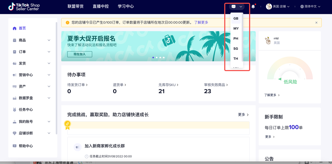Open the chat message icon in header
This screenshot has width=332, height=164.
[x=233, y=6]
